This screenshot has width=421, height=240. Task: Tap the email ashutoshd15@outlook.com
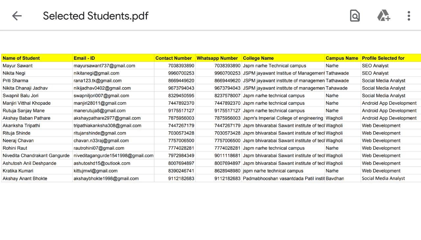102,163
